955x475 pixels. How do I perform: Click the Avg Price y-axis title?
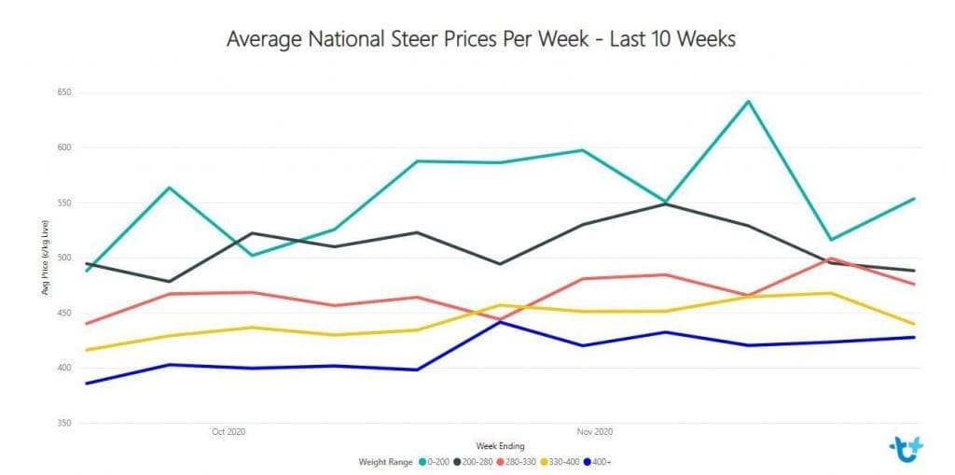pyautogui.click(x=45, y=258)
